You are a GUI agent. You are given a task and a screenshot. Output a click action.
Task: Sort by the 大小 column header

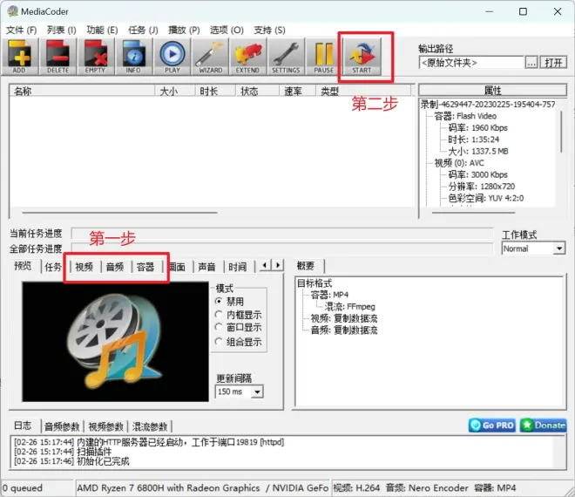click(175, 91)
